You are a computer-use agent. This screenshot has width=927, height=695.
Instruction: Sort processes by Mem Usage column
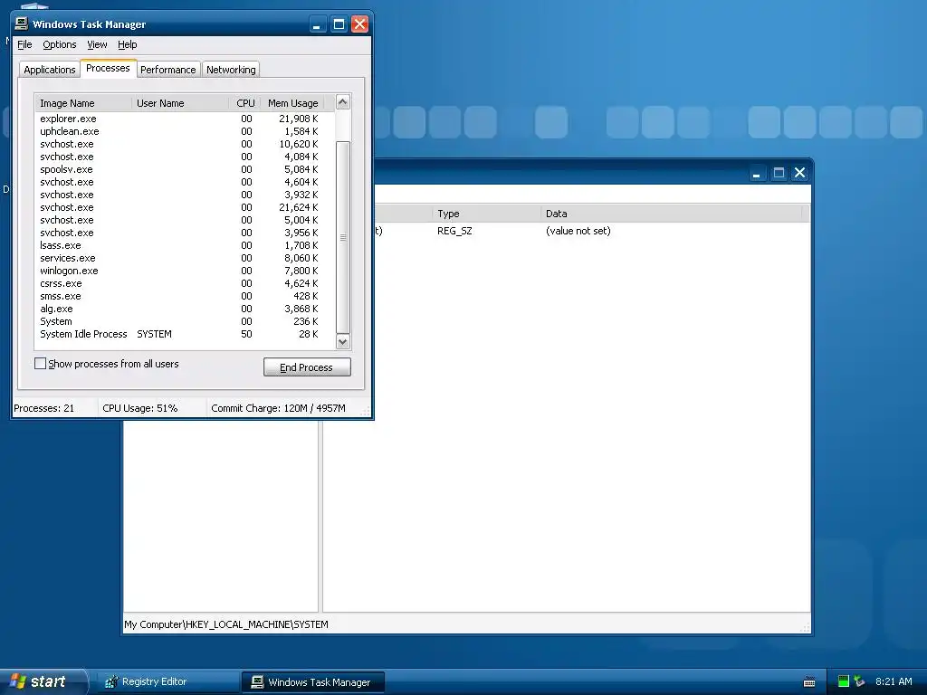coord(292,103)
